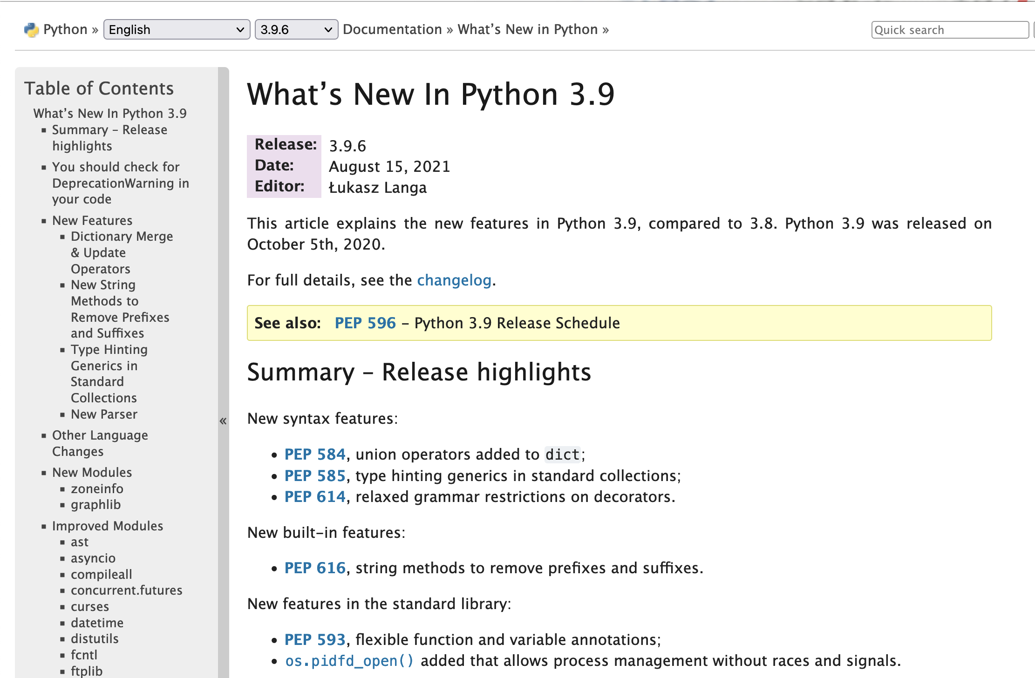Open What's New in Python breadcrumb

click(x=527, y=29)
